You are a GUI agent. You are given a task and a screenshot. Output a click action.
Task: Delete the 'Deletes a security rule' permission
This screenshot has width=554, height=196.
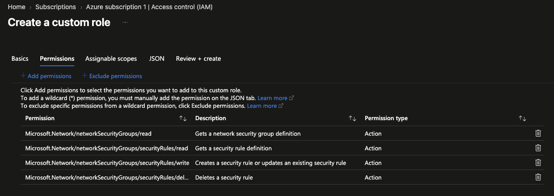point(538,177)
